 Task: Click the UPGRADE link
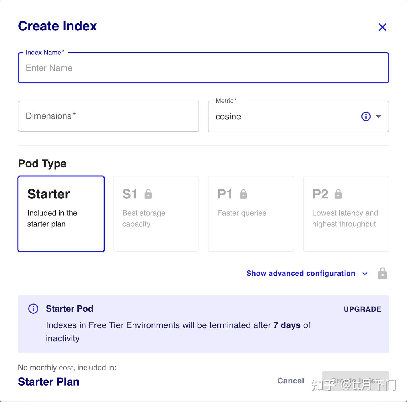(362, 309)
